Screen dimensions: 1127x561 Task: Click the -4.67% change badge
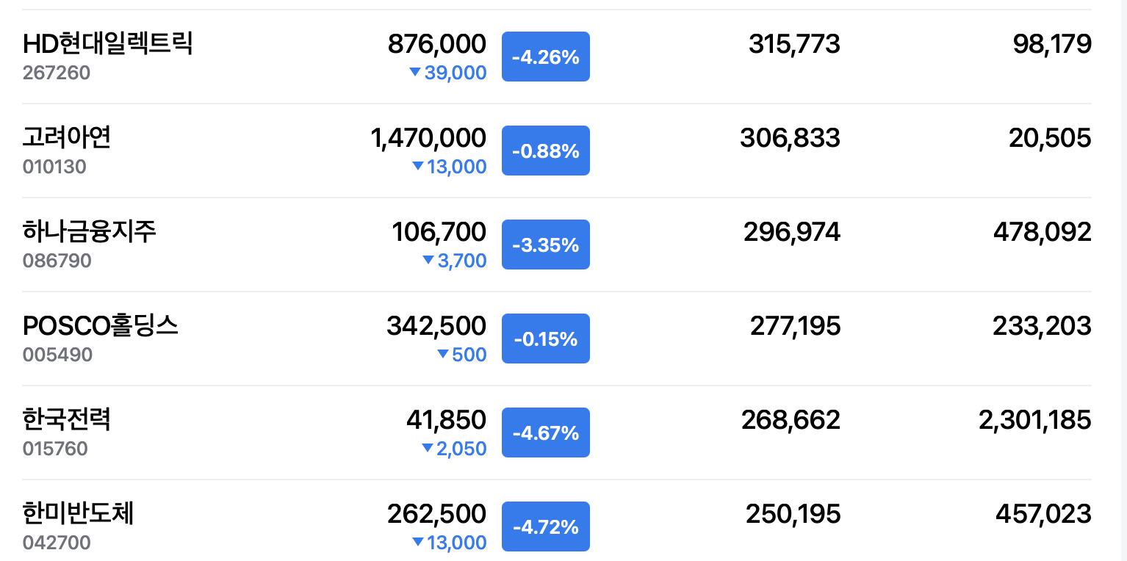[545, 432]
